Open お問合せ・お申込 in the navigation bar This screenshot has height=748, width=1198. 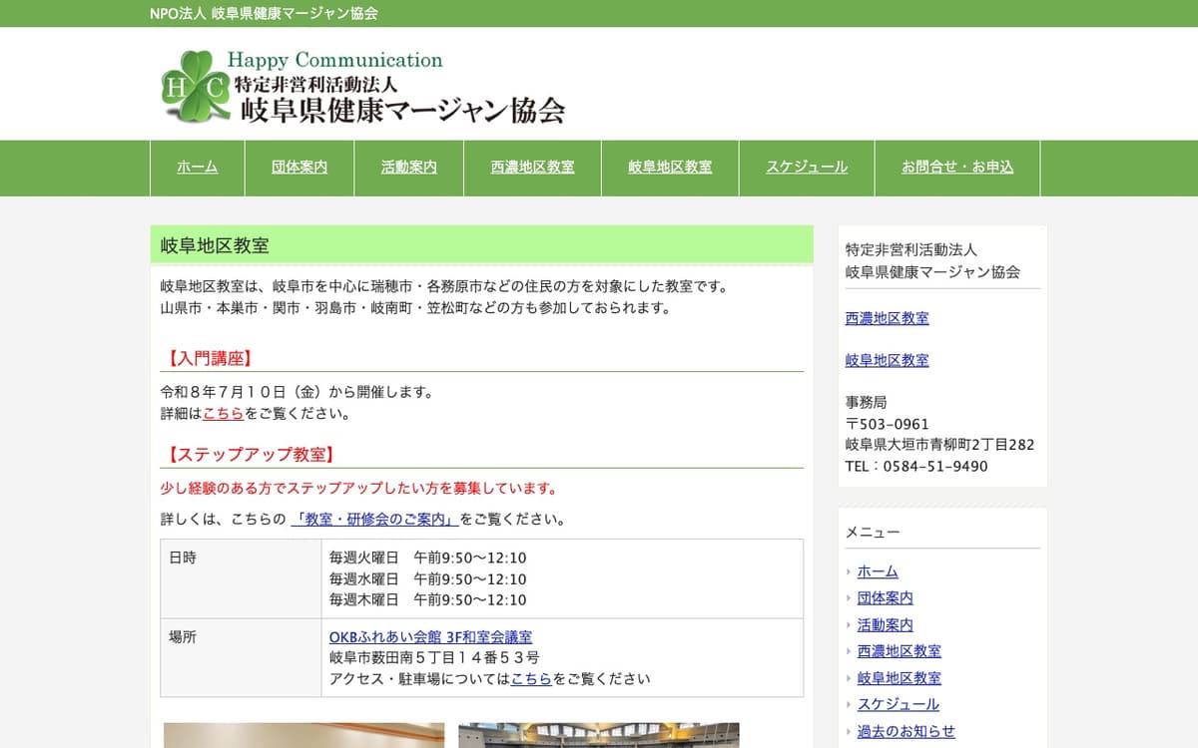coord(957,168)
